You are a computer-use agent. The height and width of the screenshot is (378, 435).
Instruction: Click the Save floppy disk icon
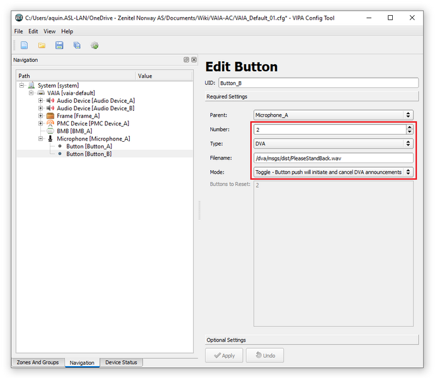pyautogui.click(x=59, y=45)
